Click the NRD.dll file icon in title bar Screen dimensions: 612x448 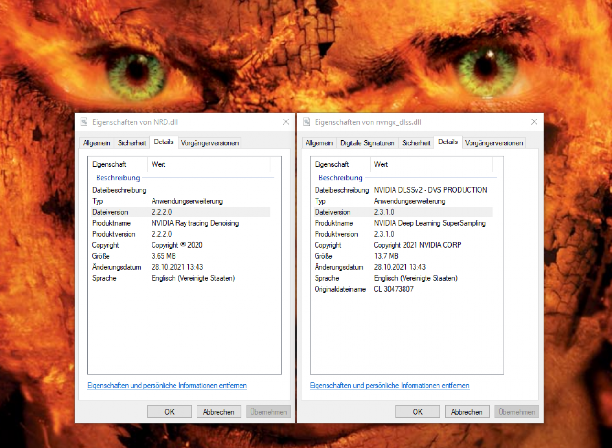84,122
